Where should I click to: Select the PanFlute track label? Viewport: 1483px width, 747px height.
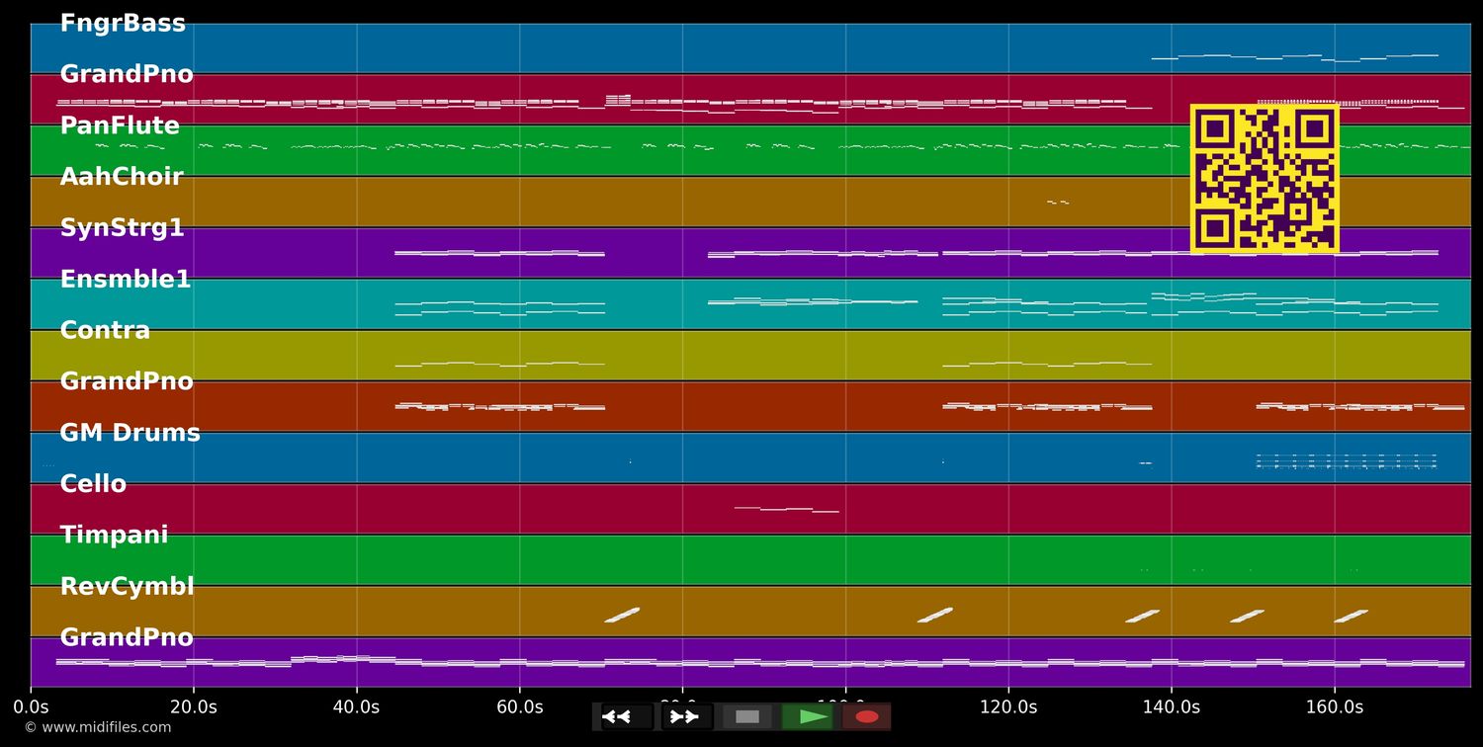tap(120, 124)
